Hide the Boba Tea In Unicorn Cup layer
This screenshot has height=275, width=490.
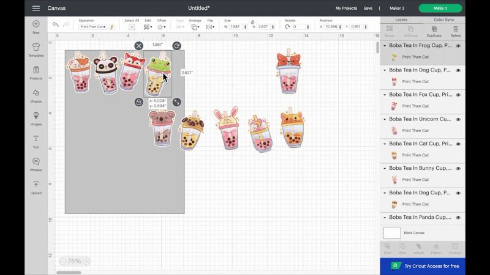click(458, 119)
